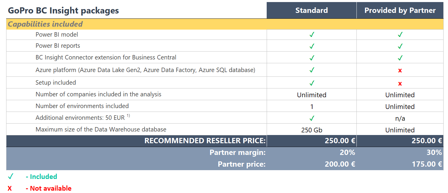Click the Partner checkmark for Power BI reports
Screen dimensions: 448x193
(400, 46)
